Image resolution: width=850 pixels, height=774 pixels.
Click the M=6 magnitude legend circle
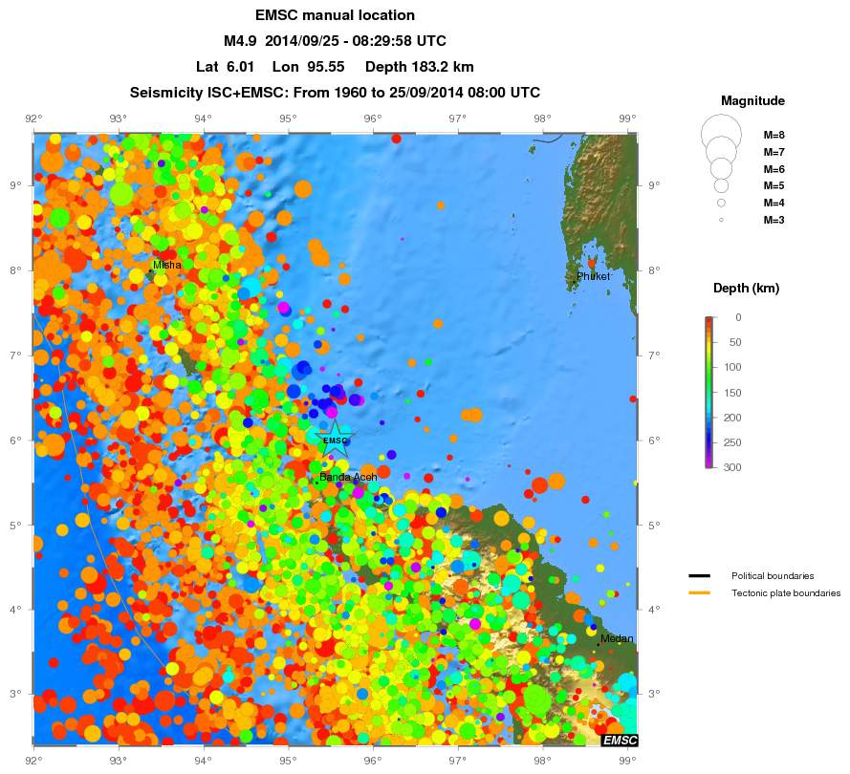[x=721, y=168]
